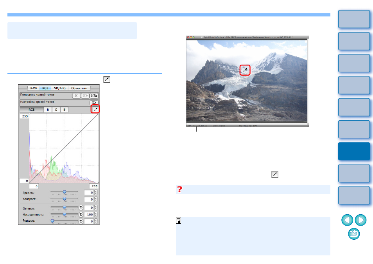The width and height of the screenshot is (373, 264).
Task: Click the Оттенок value field
Action: point(89,208)
